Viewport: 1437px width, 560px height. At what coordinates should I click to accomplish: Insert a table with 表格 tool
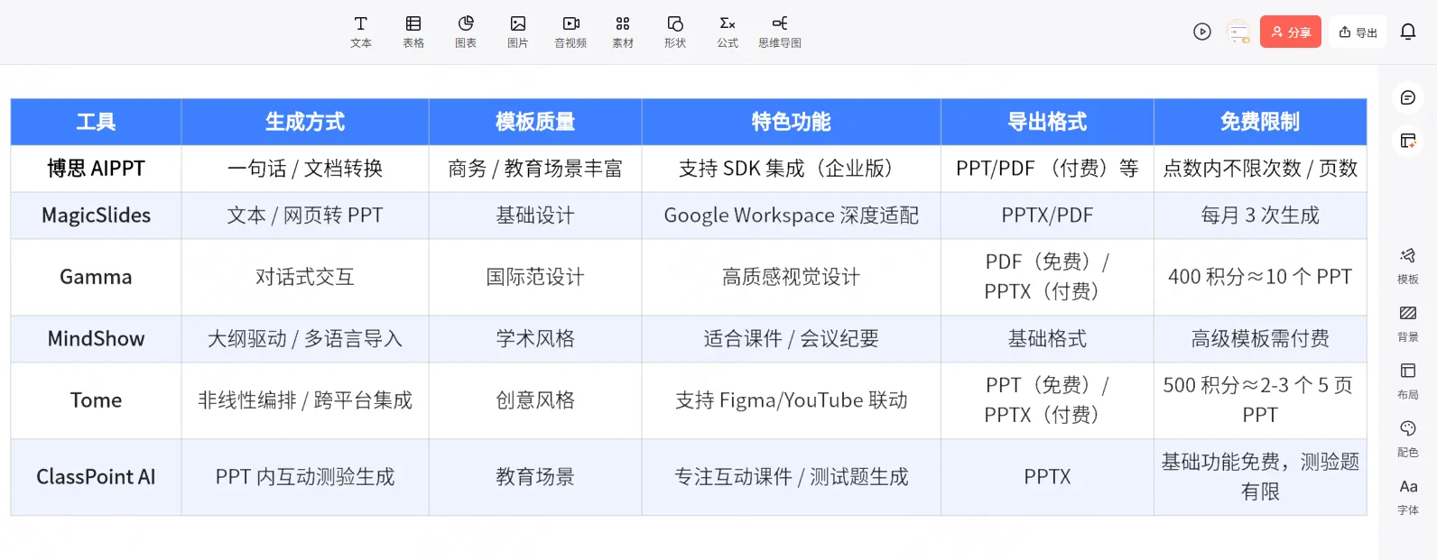coord(413,32)
